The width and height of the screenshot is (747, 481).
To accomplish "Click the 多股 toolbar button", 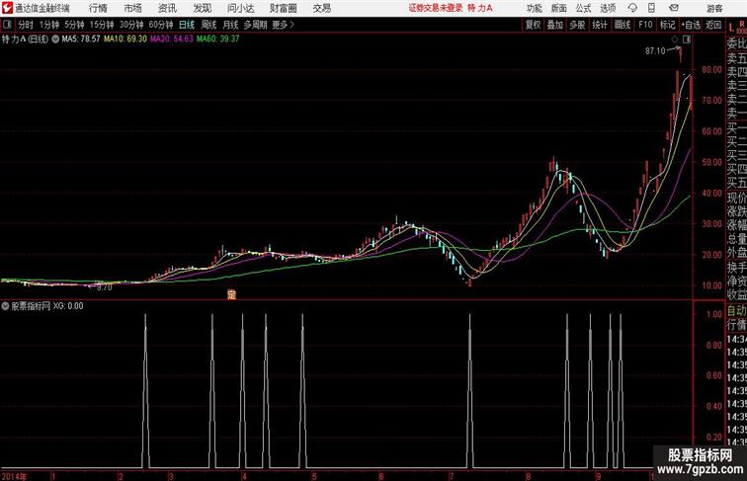I will 577,25.
